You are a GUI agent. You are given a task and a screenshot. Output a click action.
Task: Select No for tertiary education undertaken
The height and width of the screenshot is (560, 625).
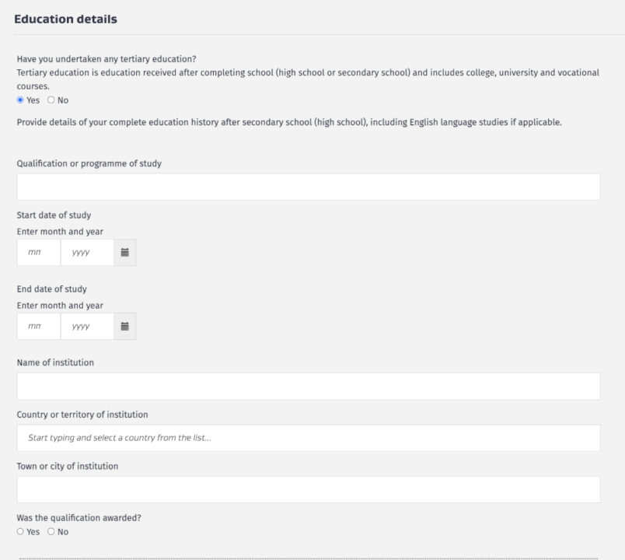pos(51,100)
